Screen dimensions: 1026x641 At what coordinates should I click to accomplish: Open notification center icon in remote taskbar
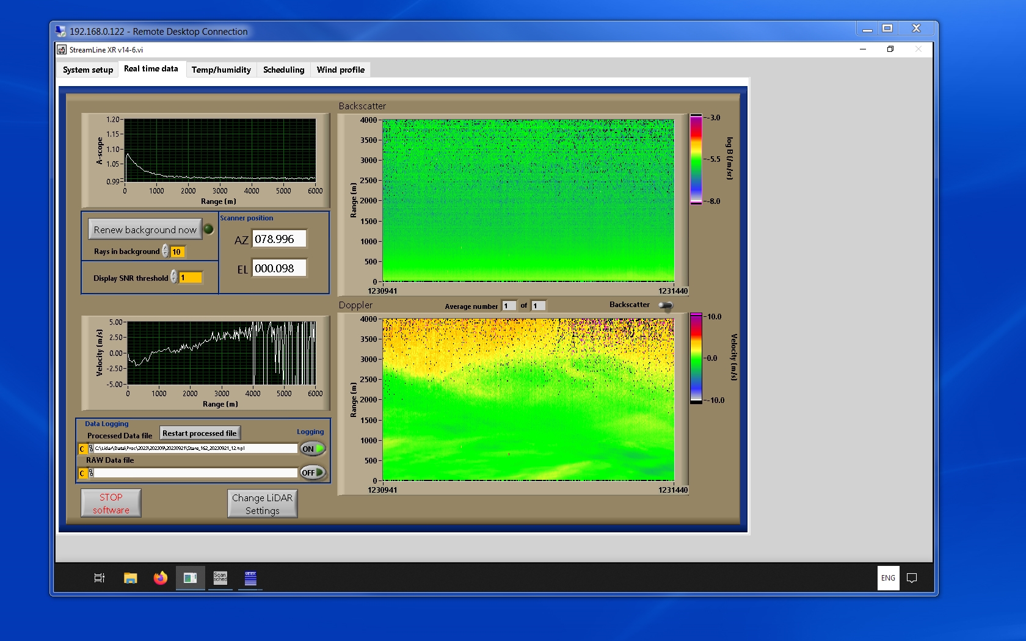pos(912,578)
